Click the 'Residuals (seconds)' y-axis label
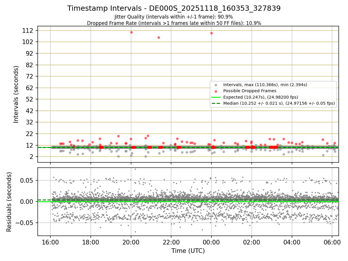Viewport: 348px width, 261px height. click(9, 202)
